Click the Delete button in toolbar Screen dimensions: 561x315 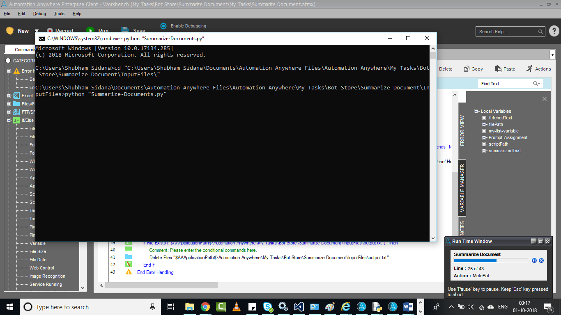click(x=446, y=69)
